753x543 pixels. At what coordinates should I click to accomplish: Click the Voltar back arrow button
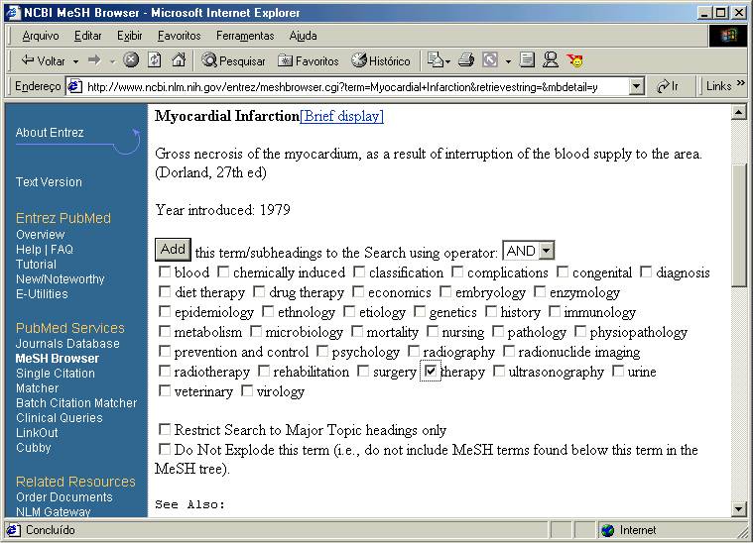tap(43, 60)
